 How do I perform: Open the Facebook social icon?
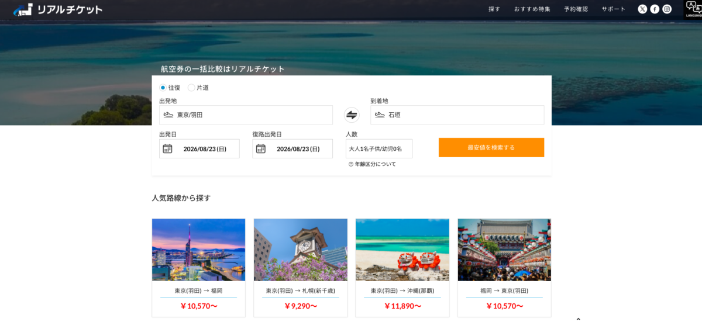coord(655,9)
